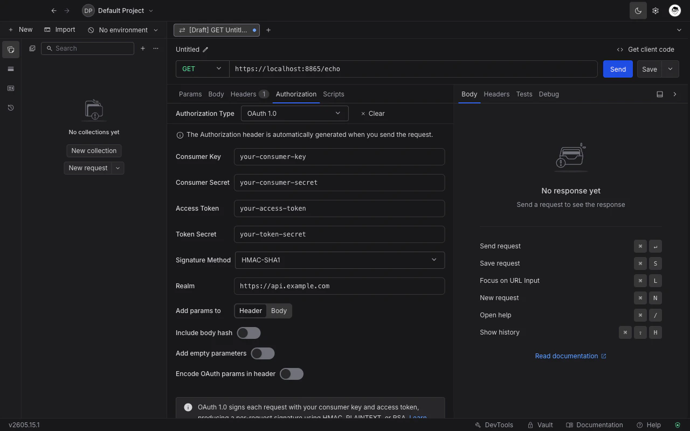The height and width of the screenshot is (431, 690).
Task: Expand the Save button dropdown arrow
Action: pos(671,69)
